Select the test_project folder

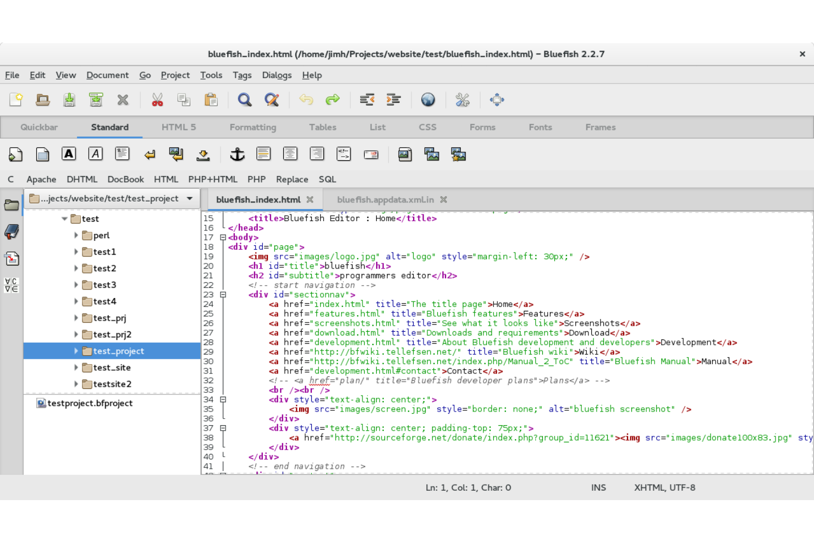(112, 351)
